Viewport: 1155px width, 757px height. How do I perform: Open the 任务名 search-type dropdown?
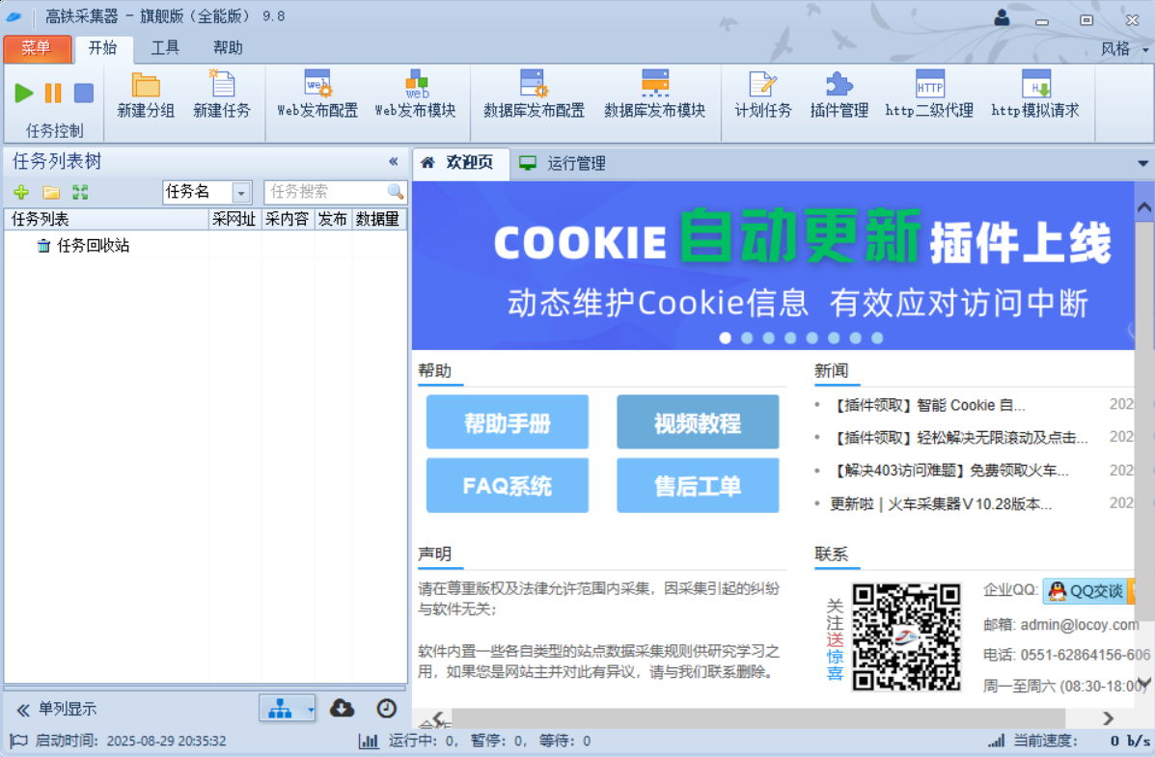coord(241,193)
